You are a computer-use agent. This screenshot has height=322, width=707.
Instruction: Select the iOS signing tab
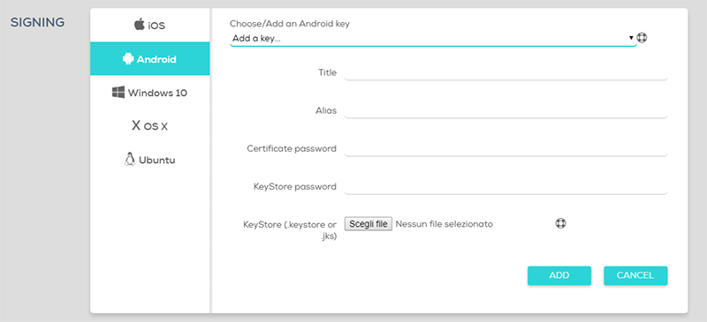[149, 25]
